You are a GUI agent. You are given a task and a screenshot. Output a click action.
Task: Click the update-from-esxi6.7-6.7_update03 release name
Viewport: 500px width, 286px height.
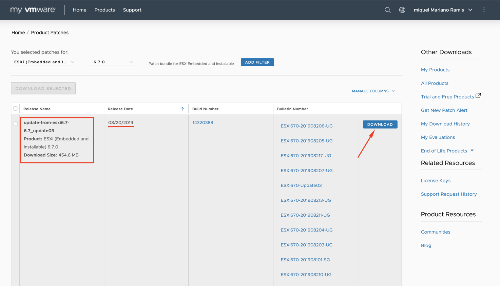point(46,127)
